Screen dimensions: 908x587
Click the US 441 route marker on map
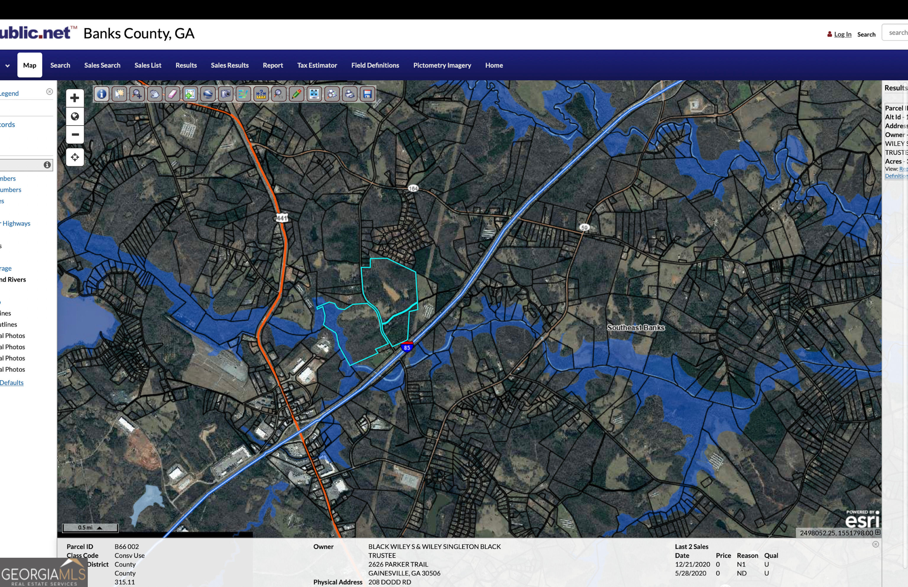click(282, 218)
